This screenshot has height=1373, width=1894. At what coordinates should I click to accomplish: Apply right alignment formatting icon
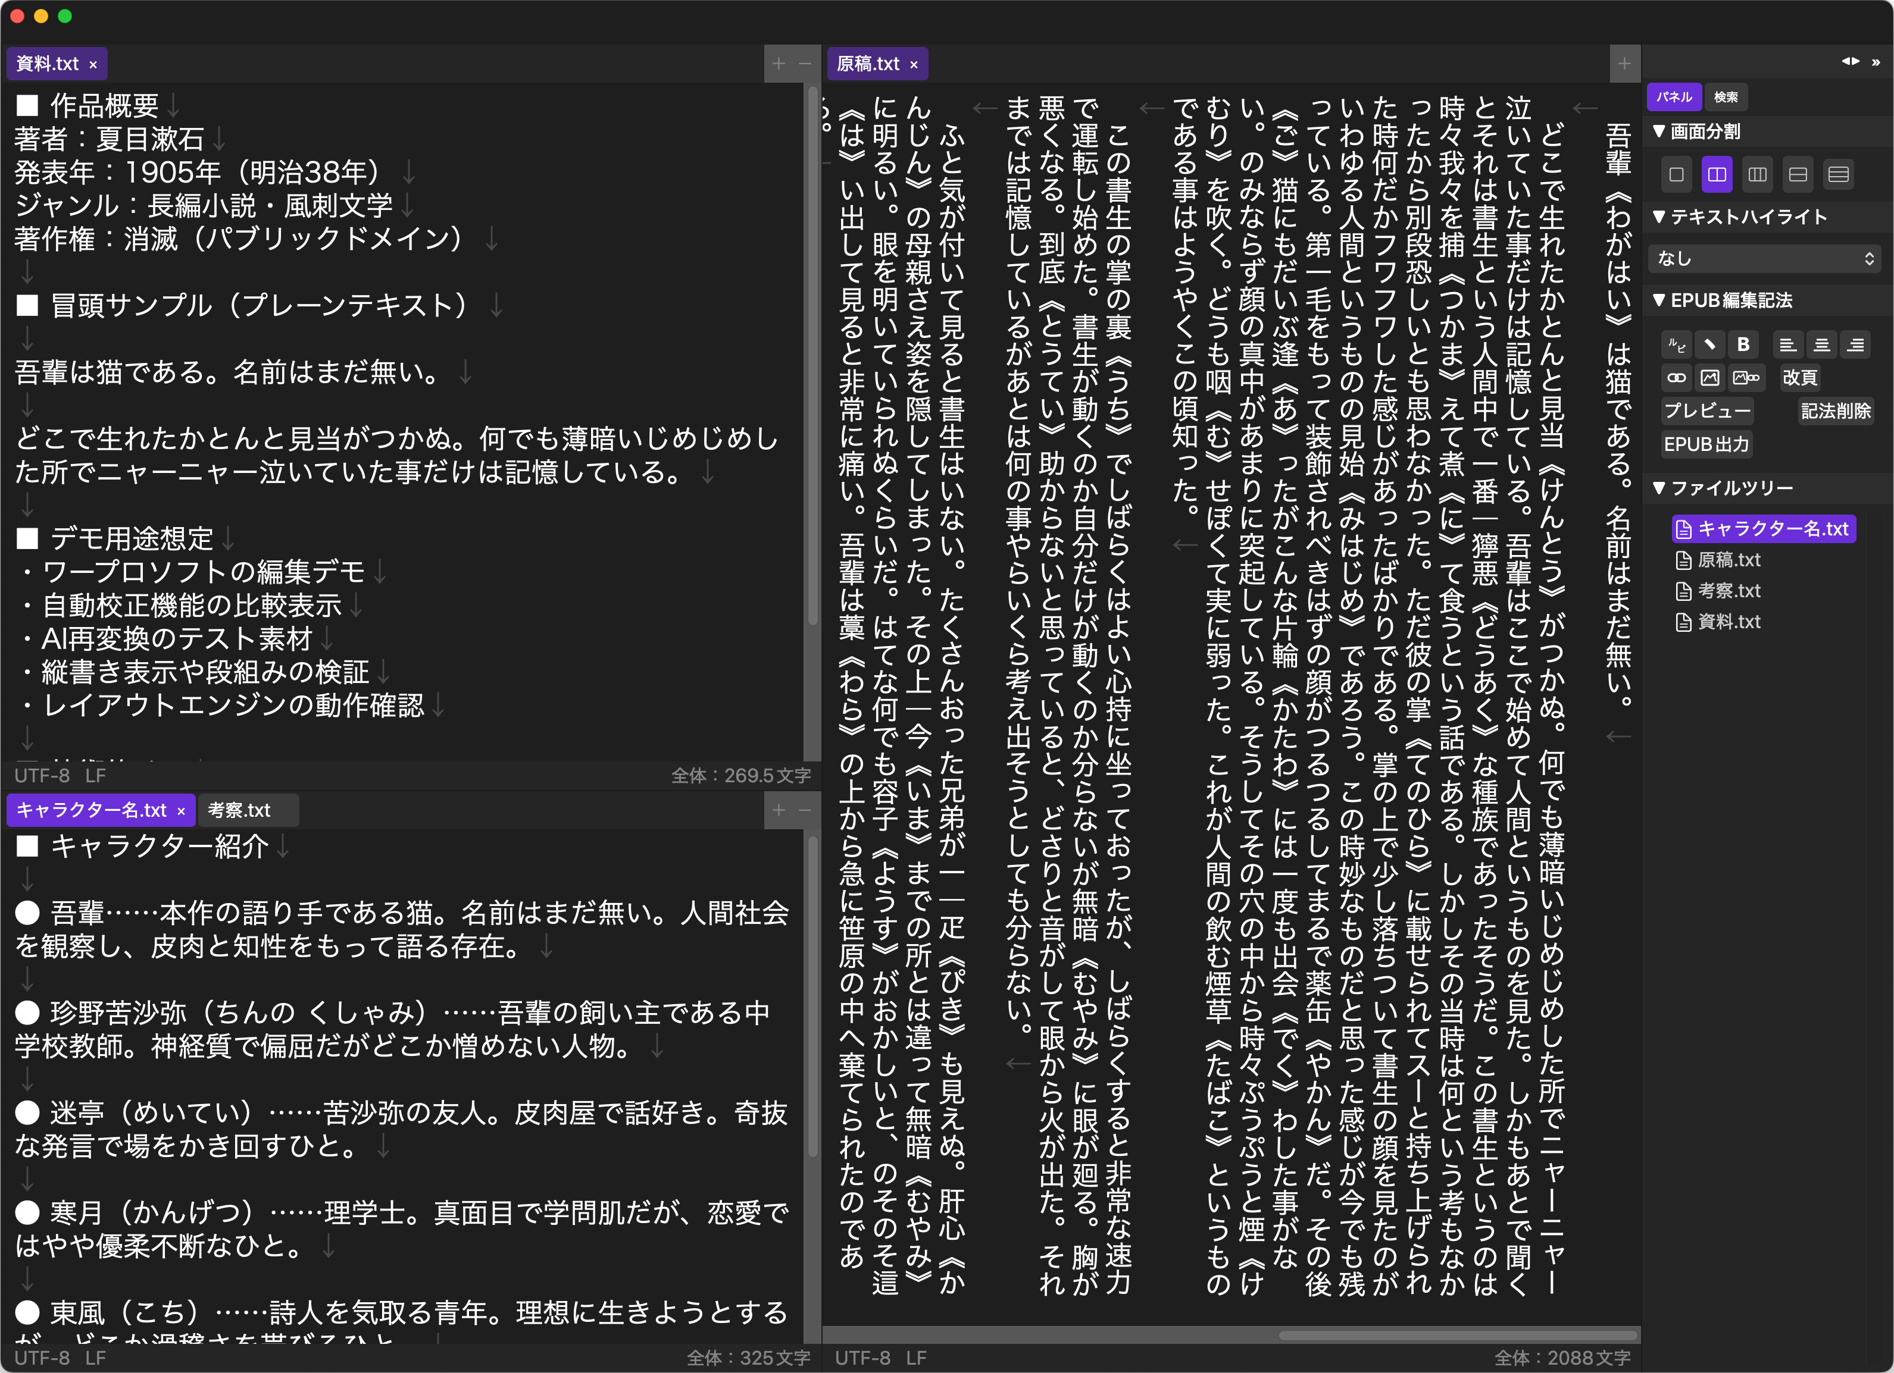tap(1857, 344)
